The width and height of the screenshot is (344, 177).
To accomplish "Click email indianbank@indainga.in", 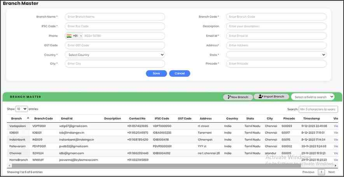I will pos(77,139).
